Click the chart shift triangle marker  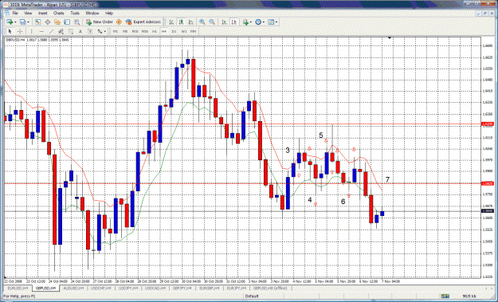tap(390, 37)
